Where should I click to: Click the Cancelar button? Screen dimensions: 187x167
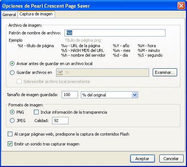click(171, 159)
